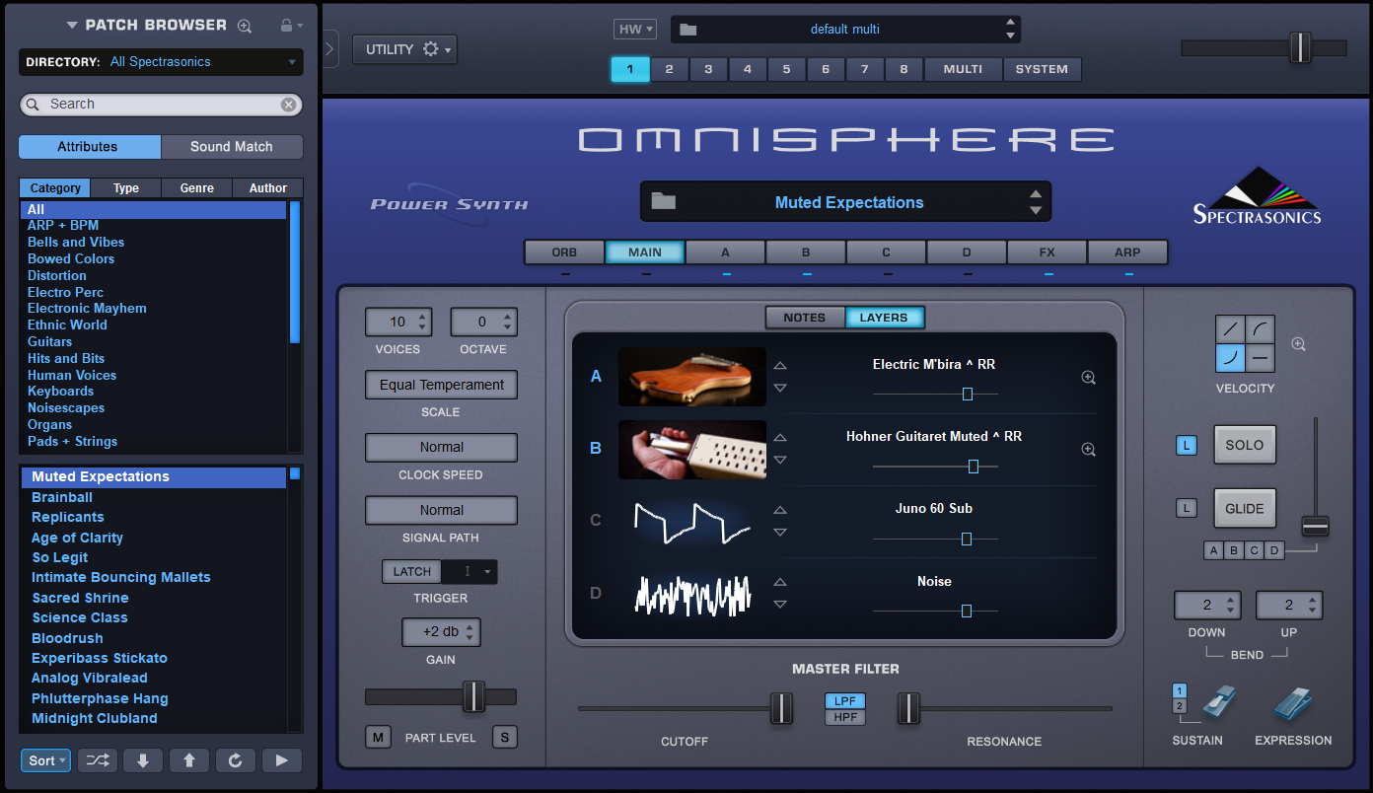
Task: Click the Part Level slider
Action: pos(441,696)
